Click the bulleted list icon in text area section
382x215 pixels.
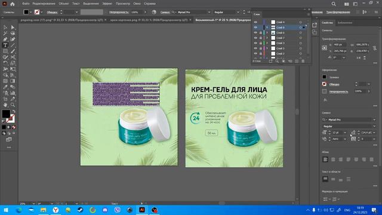tap(349, 179)
